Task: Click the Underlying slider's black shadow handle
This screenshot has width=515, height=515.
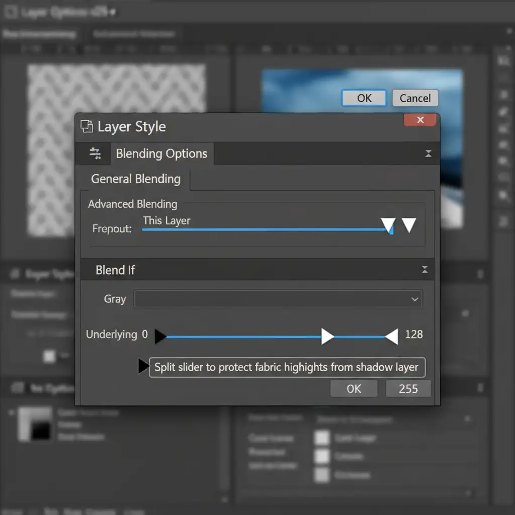Action: [160, 336]
